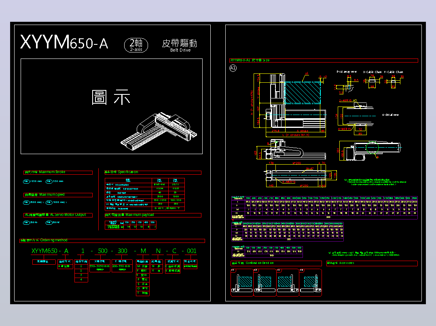Click the Maximum payload section header
This screenshot has width=436, height=326.
click(x=152, y=215)
